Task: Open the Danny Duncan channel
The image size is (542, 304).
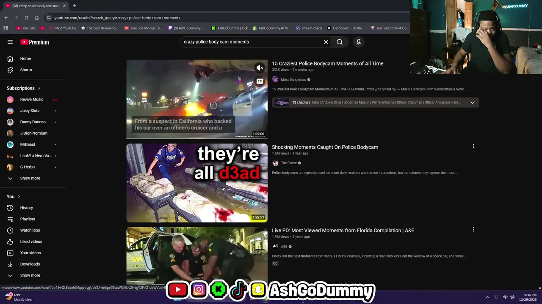Action: pyautogui.click(x=32, y=122)
